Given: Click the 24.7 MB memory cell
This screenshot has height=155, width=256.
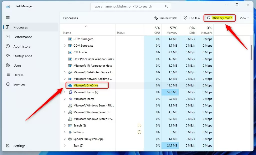Looking at the screenshot, I should (x=170, y=145).
